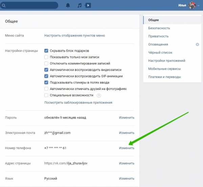Click the Электронная почта label
Image resolution: width=203 pixels, height=187 pixels.
20,133
